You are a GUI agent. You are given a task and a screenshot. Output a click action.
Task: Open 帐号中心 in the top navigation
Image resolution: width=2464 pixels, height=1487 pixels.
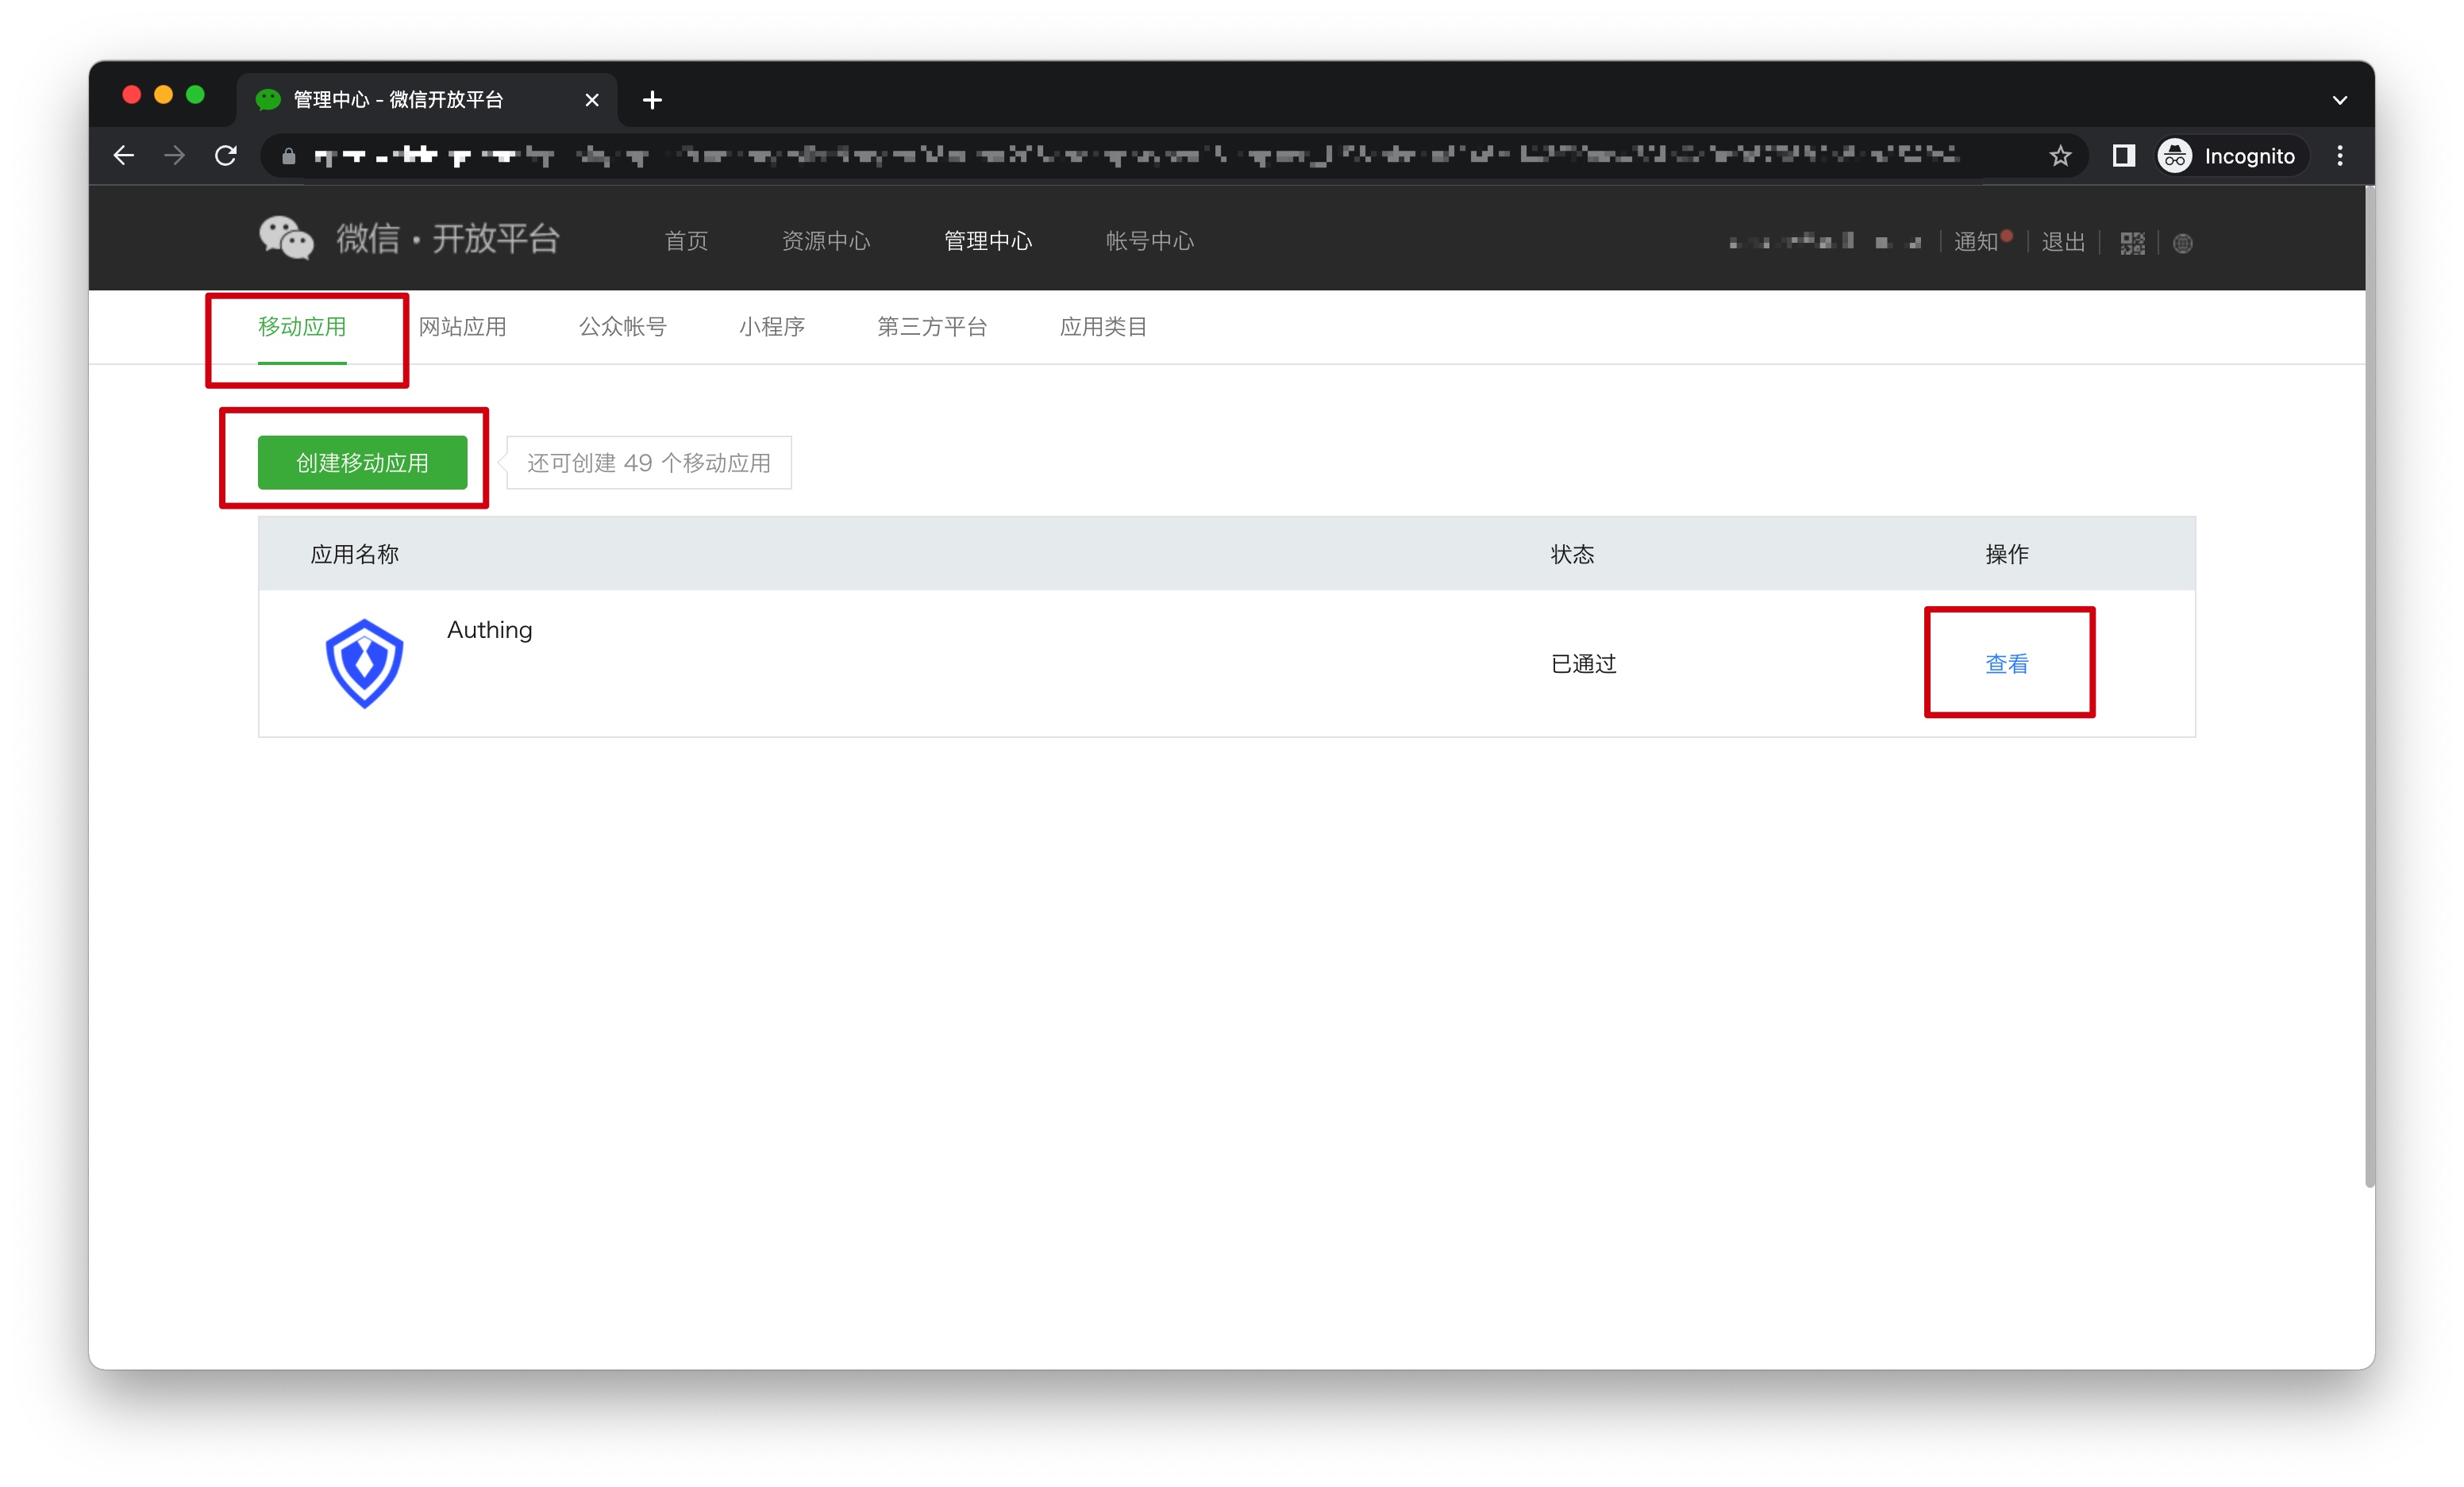(1149, 241)
